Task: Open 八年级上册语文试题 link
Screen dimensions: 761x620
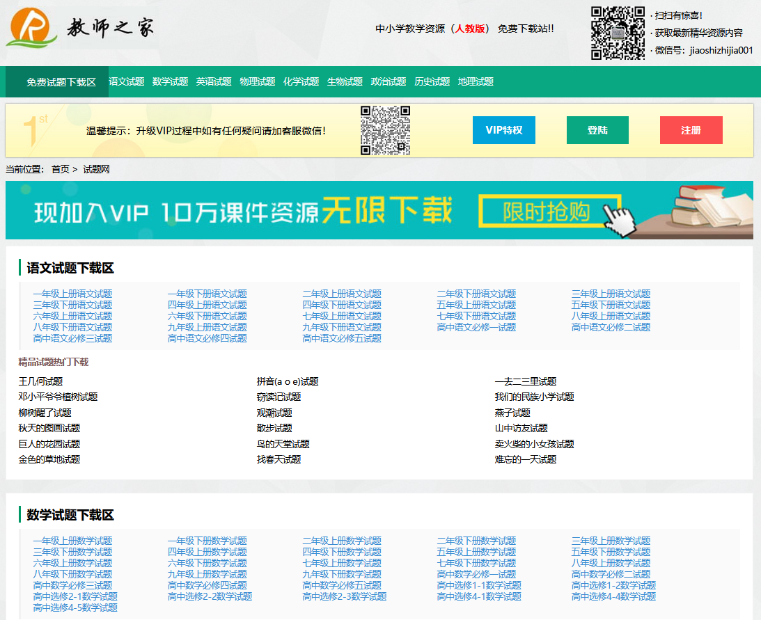Action: click(611, 316)
